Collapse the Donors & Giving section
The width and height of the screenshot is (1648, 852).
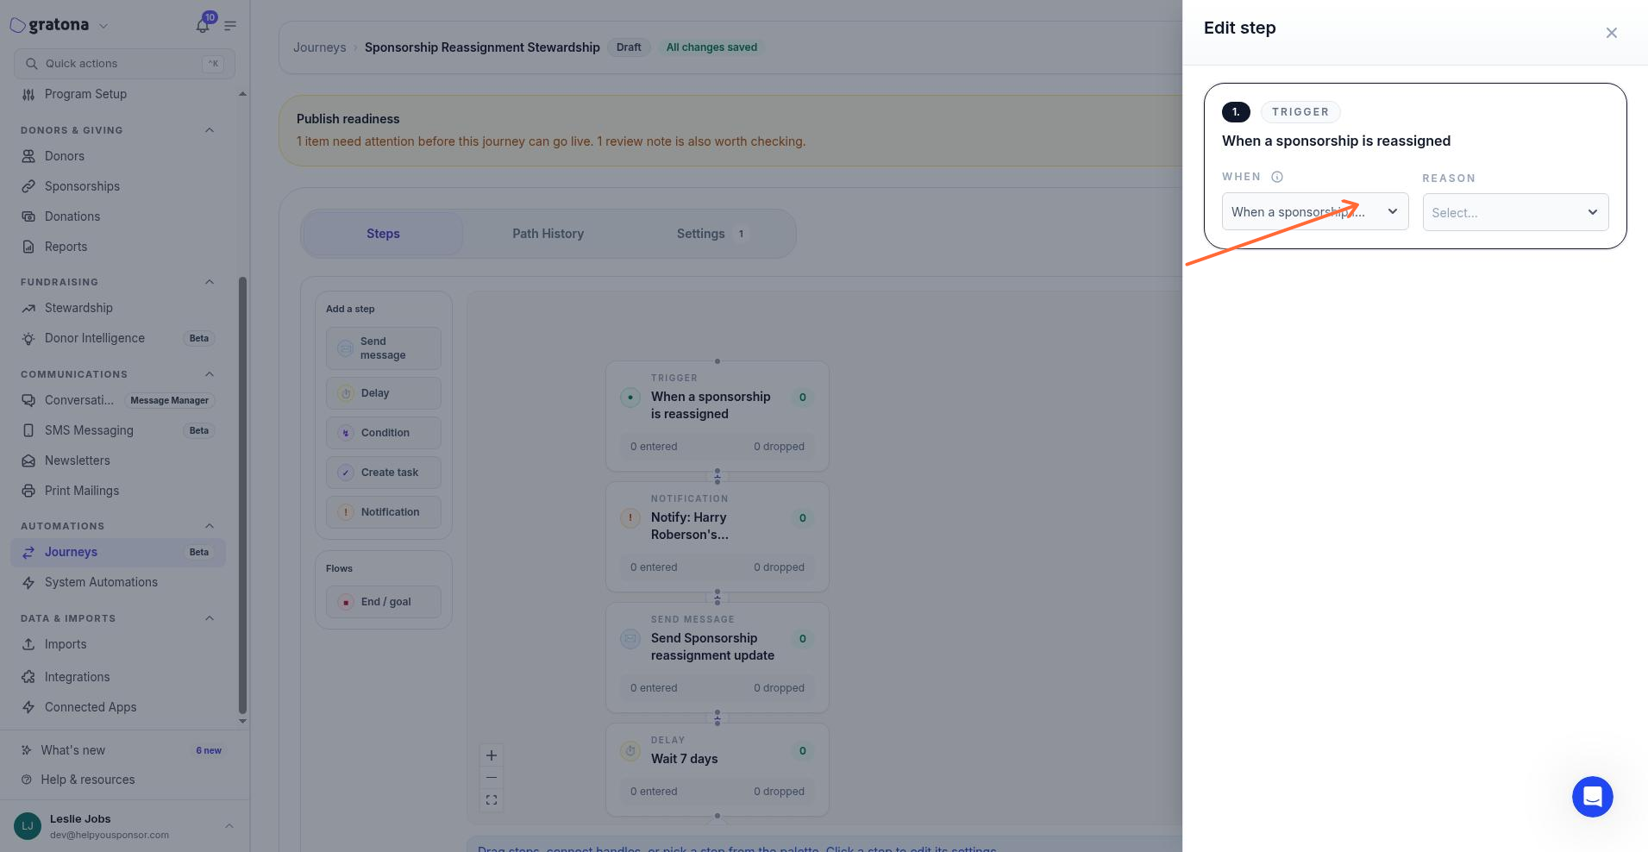point(209,130)
